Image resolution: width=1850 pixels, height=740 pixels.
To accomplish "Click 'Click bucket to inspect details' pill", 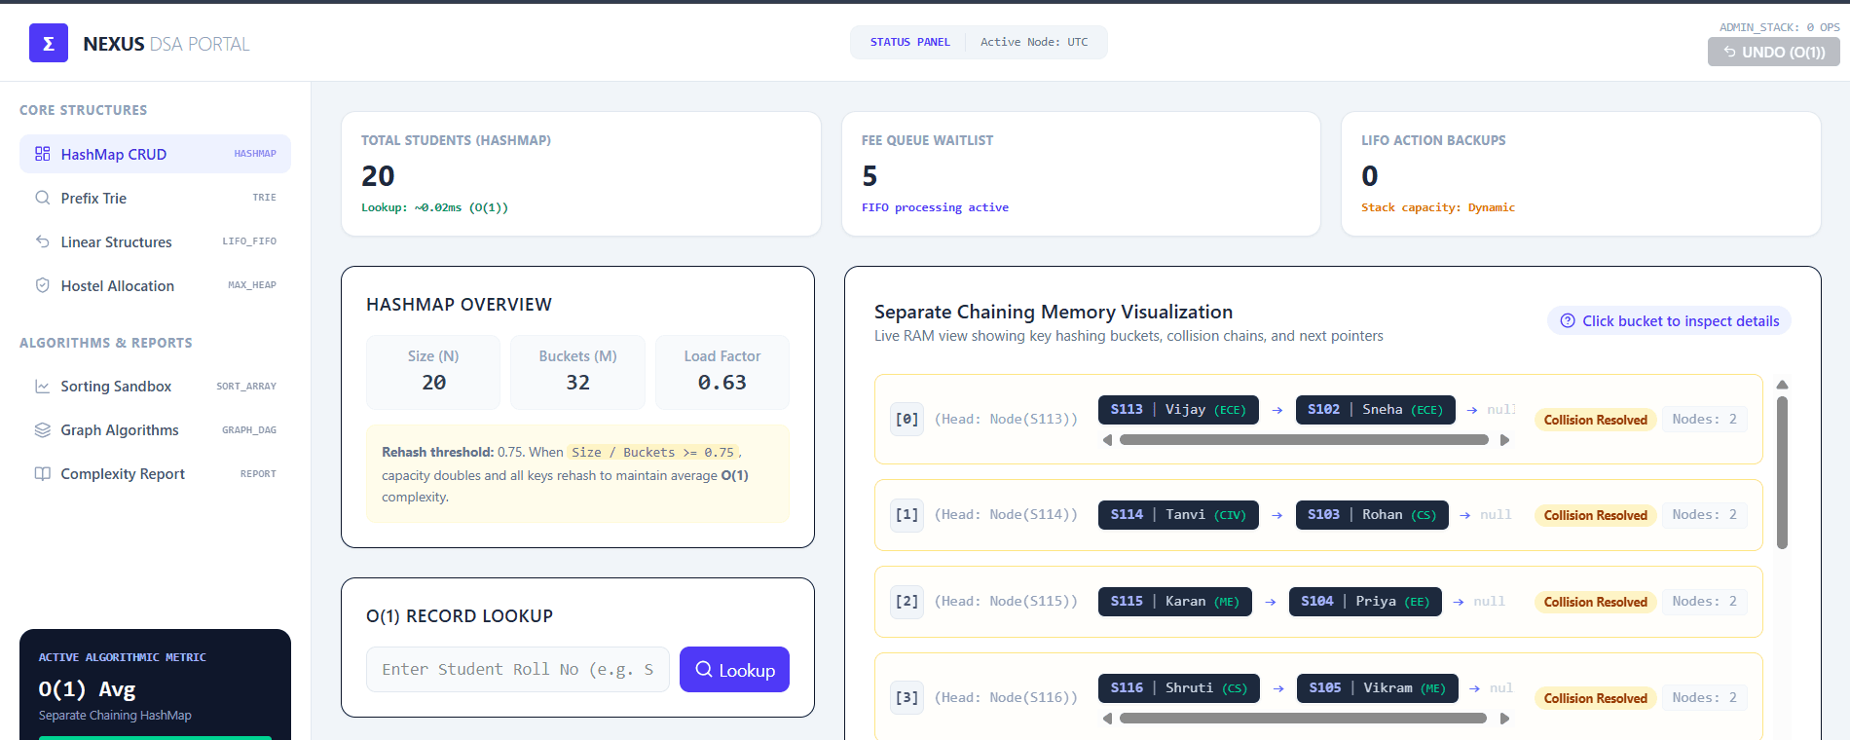I will [1669, 321].
